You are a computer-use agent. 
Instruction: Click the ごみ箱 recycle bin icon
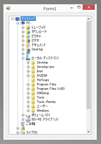tap(23, 124)
